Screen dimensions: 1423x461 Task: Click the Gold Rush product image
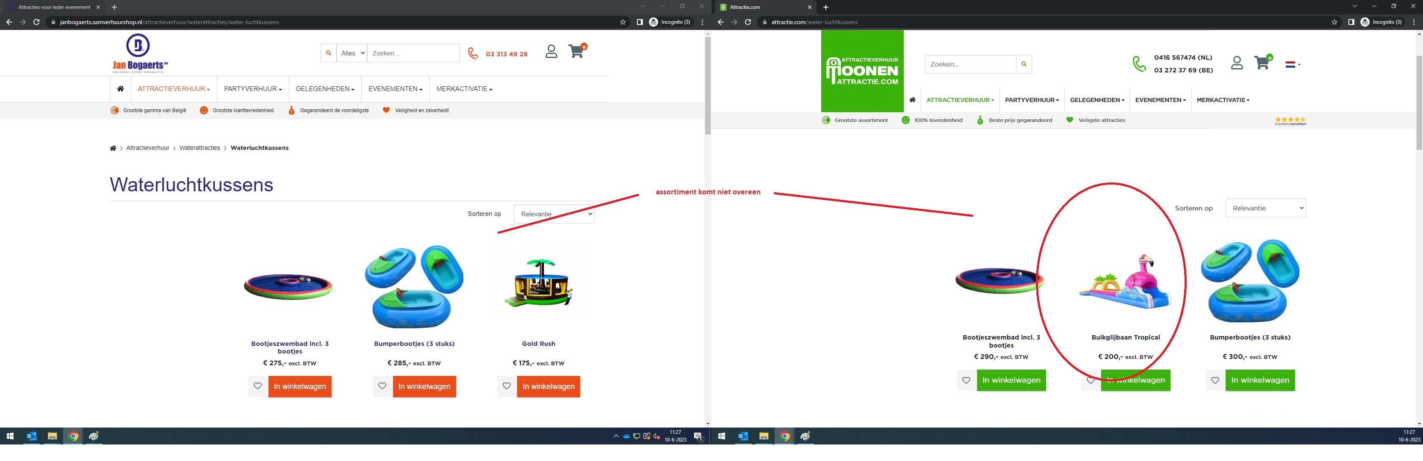(539, 284)
